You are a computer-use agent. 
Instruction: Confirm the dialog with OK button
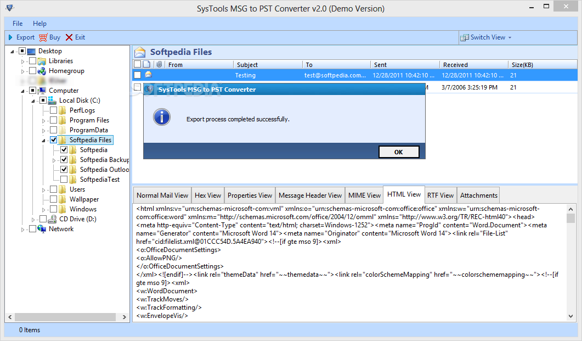point(399,152)
